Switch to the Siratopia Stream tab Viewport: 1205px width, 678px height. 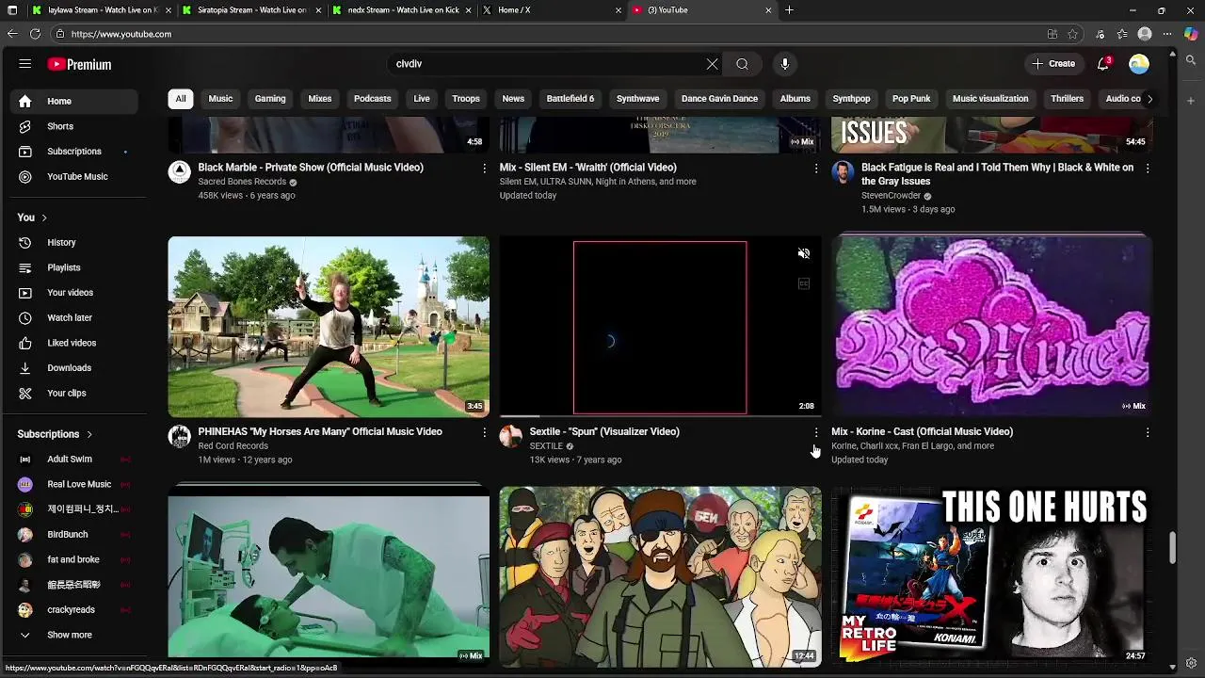pyautogui.click(x=249, y=10)
